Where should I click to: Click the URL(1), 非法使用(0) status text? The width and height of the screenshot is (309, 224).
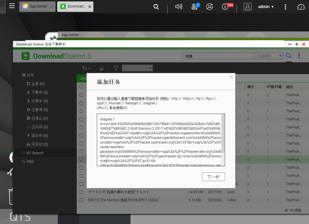tap(112, 108)
